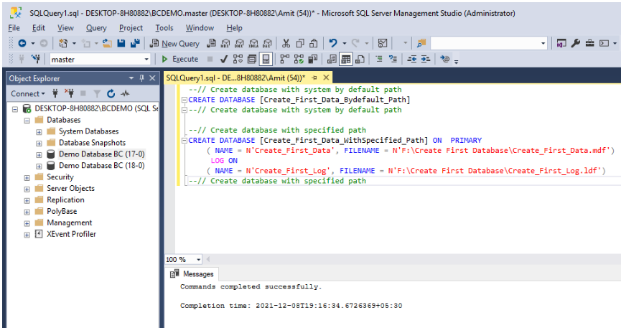Collapse the Databases folder node
This screenshot has height=328, width=621.
[x=27, y=121]
